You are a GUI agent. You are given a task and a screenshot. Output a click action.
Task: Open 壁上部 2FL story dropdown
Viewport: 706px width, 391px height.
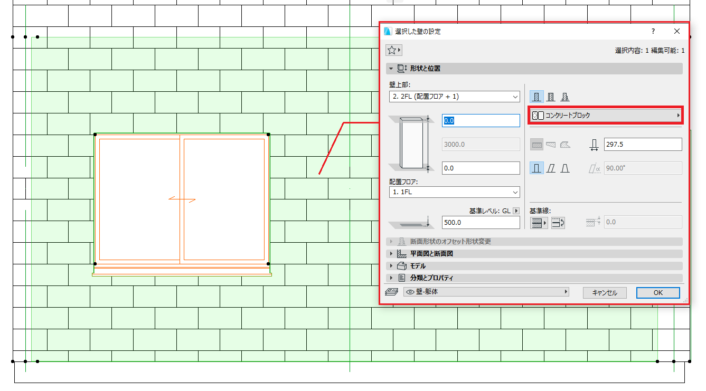(x=455, y=97)
